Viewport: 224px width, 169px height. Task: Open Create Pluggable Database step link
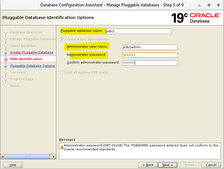(31, 52)
